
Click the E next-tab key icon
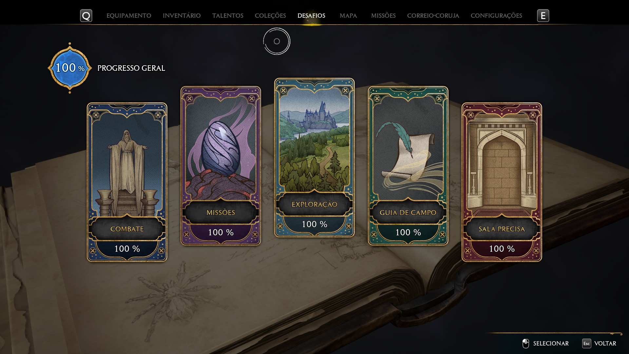(x=543, y=16)
